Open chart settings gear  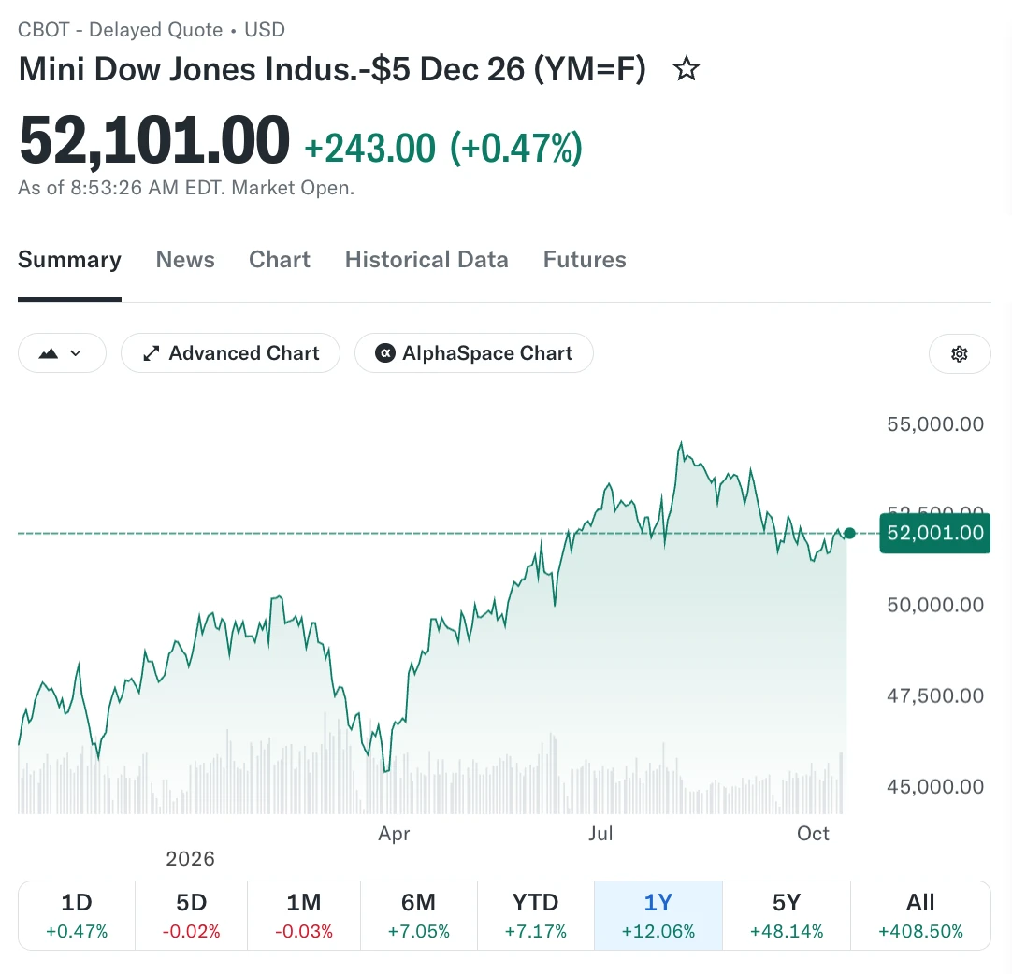click(959, 353)
